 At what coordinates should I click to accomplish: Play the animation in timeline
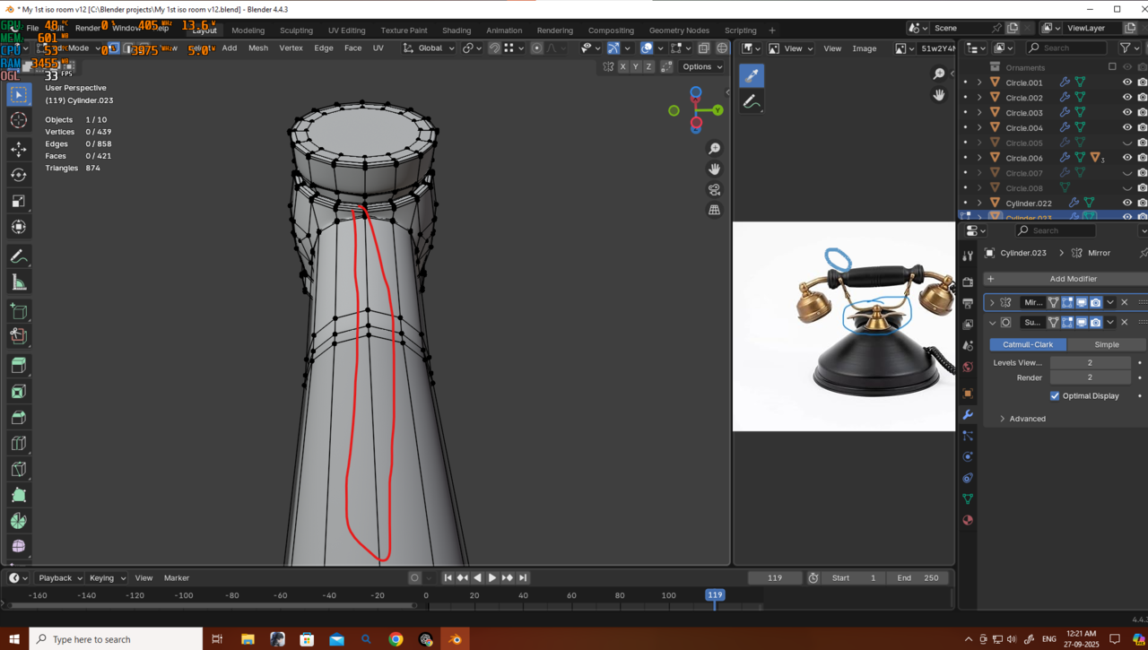(x=491, y=578)
